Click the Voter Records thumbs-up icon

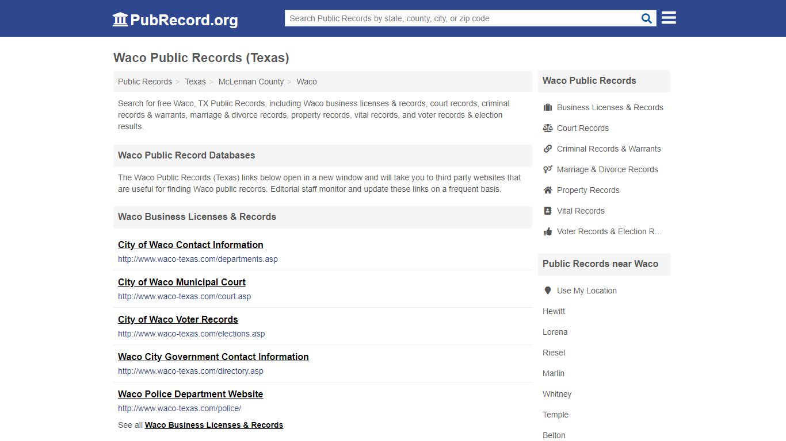pos(548,231)
